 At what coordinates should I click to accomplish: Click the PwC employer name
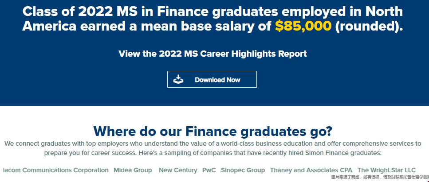click(209, 170)
